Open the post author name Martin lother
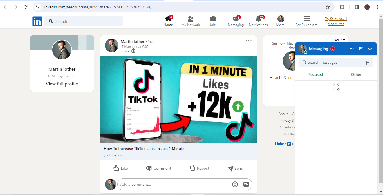383x195 pixels. (x=133, y=41)
